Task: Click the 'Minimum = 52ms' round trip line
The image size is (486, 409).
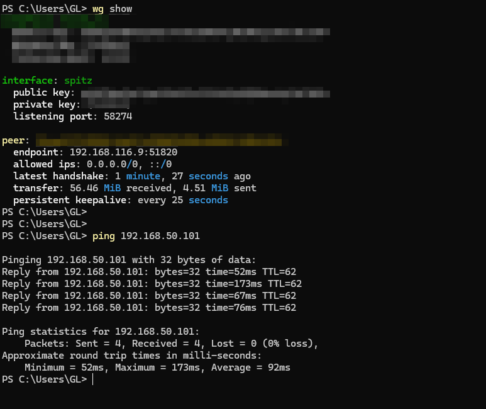Action: [x=157, y=367]
